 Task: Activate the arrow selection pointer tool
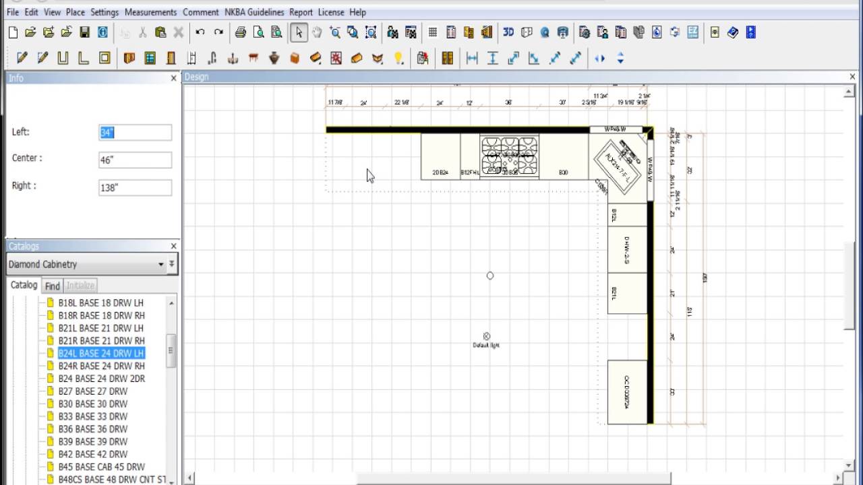click(299, 32)
